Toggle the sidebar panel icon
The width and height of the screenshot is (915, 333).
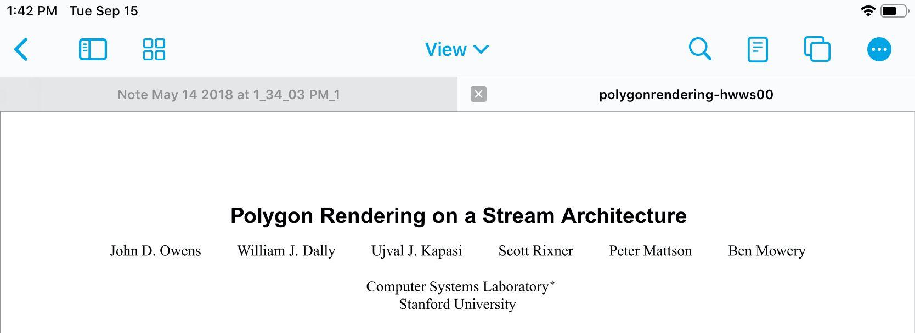click(93, 49)
